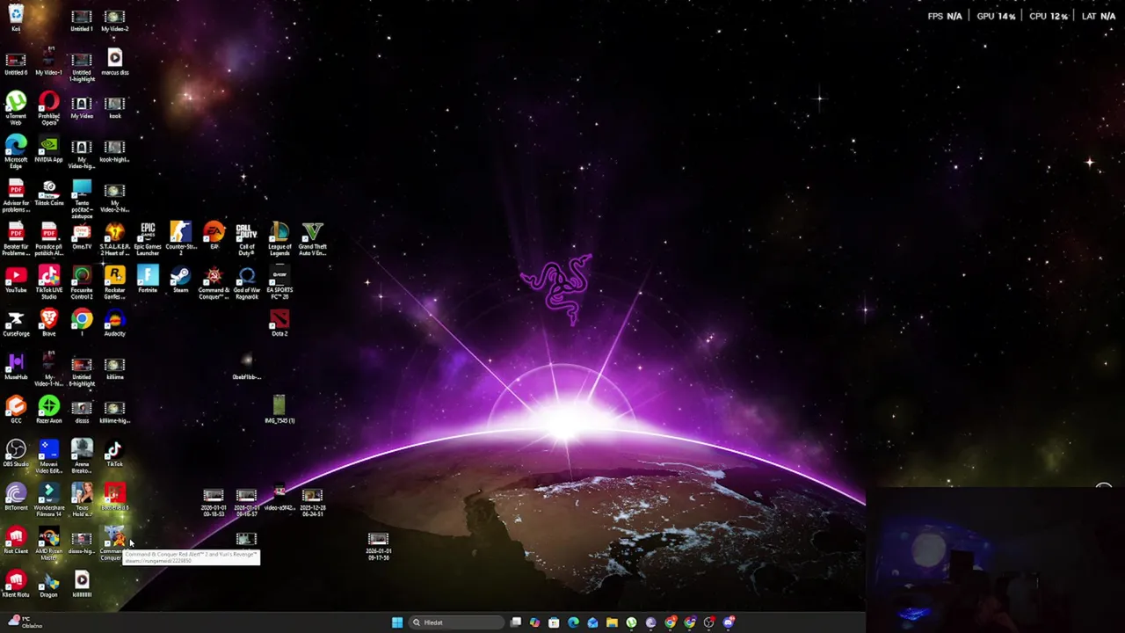Open the Windows Start button

coord(397,622)
